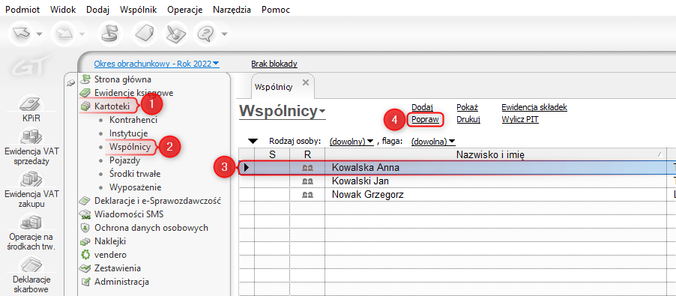The height and width of the screenshot is (296, 676).
Task: Close the Wspólnicy tab
Action: coord(306,82)
